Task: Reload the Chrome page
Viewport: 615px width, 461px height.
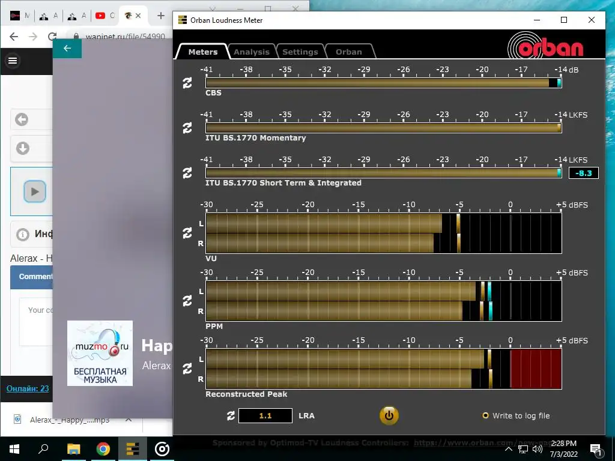Action: (x=52, y=37)
